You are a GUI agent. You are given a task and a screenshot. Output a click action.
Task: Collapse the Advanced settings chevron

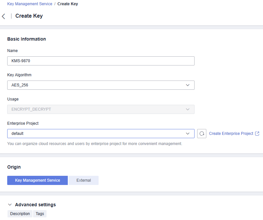(x=10, y=205)
